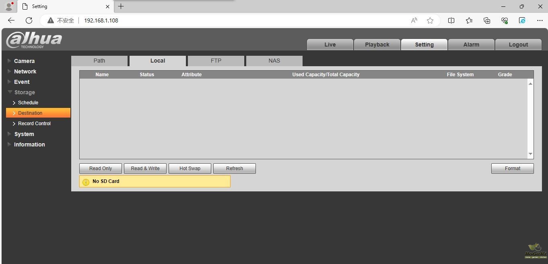548x264 pixels.
Task: Open the split screen icon
Action: pyautogui.click(x=451, y=20)
